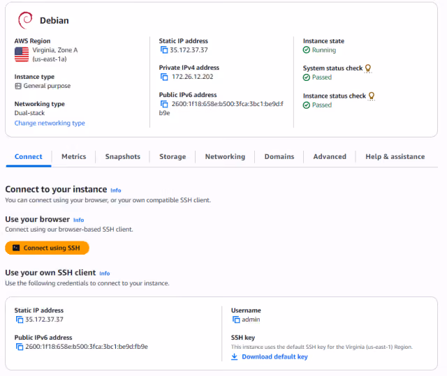
Task: Click the 35.172.37.37 address in top card
Action: [189, 50]
